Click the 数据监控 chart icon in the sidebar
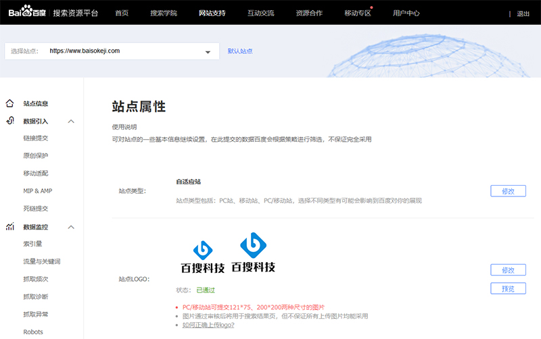The image size is (541, 339). [x=10, y=226]
